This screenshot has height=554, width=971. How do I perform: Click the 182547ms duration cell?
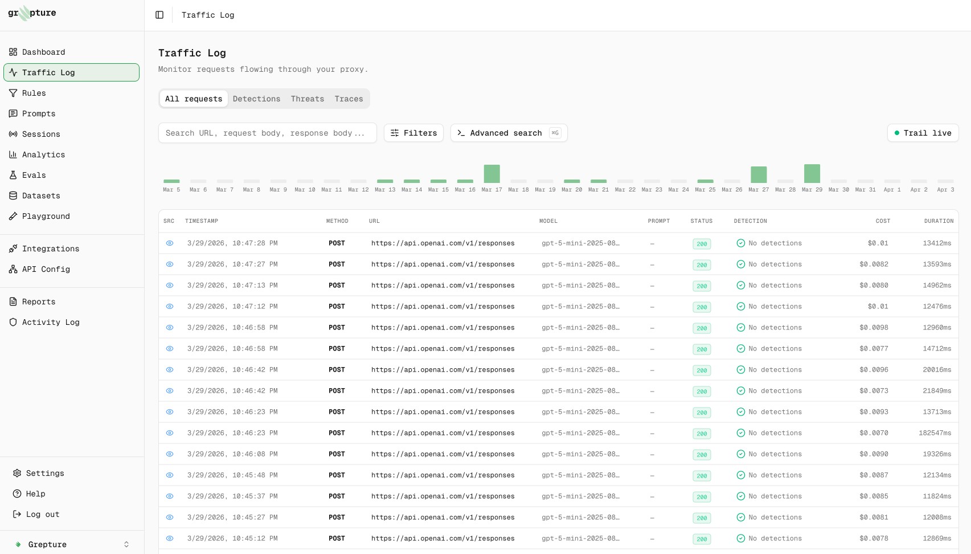click(935, 433)
